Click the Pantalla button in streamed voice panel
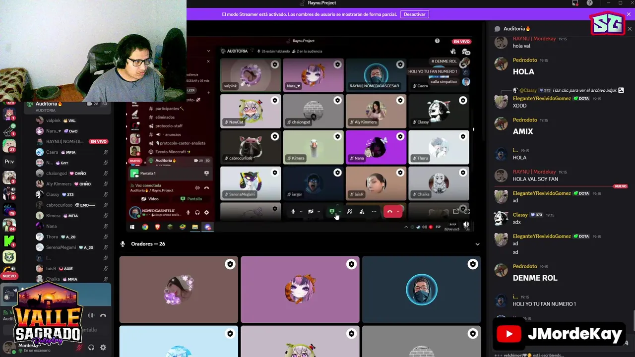The width and height of the screenshot is (635, 357). tap(191, 199)
